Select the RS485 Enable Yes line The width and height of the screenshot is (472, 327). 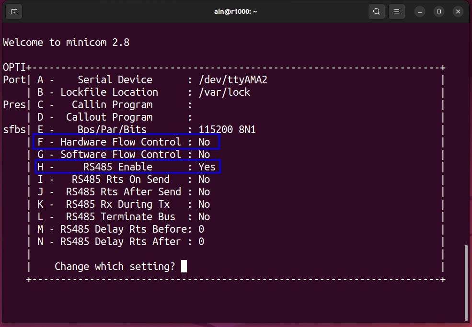[127, 167]
